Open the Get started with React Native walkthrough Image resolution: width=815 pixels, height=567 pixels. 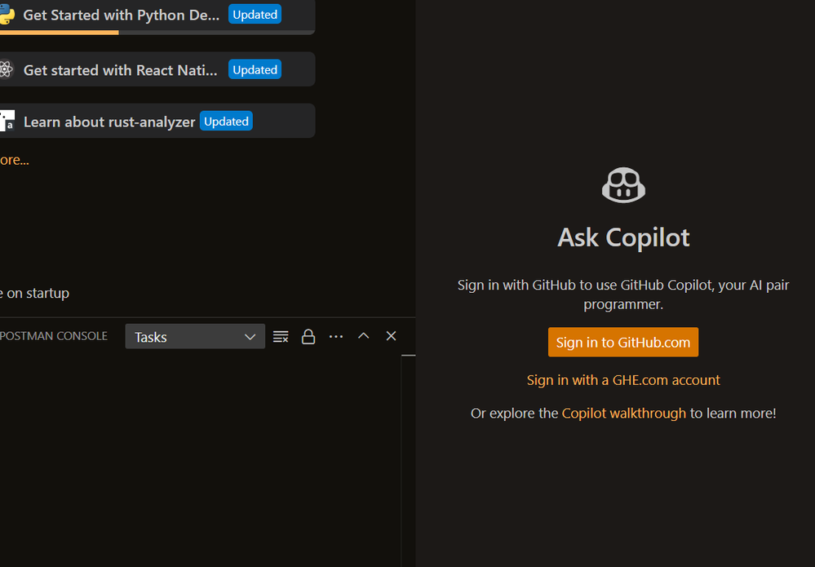point(121,70)
